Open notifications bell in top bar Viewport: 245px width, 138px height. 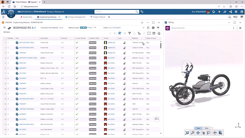tap(214, 12)
